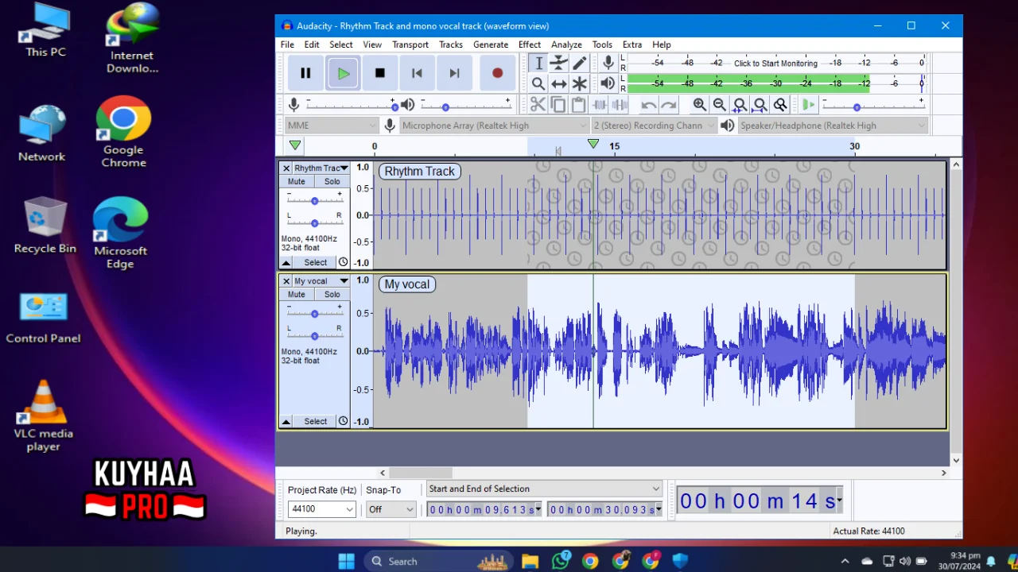
Task: Open the Microphone Array recording device dropdown
Action: click(x=494, y=126)
